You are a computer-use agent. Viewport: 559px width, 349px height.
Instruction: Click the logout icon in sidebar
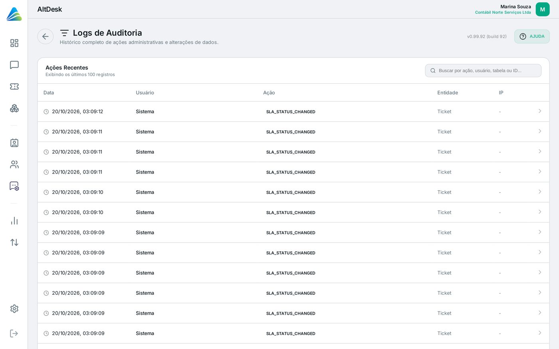click(14, 333)
